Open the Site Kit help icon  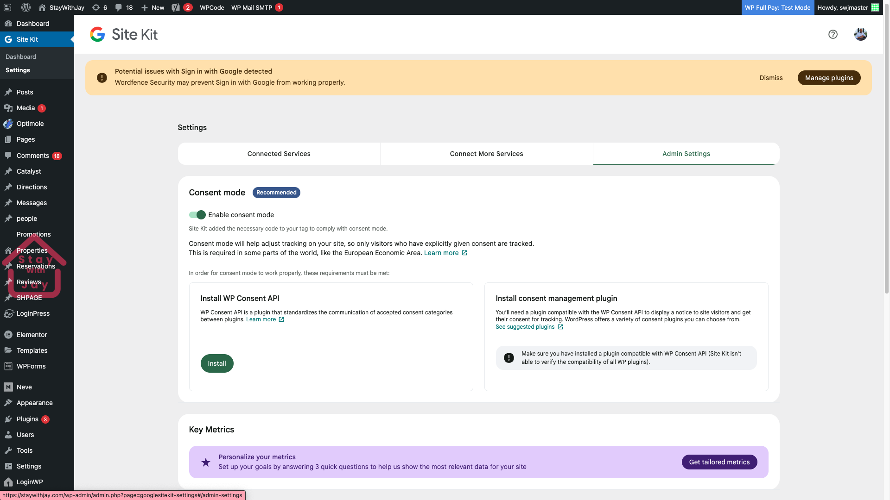[833, 34]
